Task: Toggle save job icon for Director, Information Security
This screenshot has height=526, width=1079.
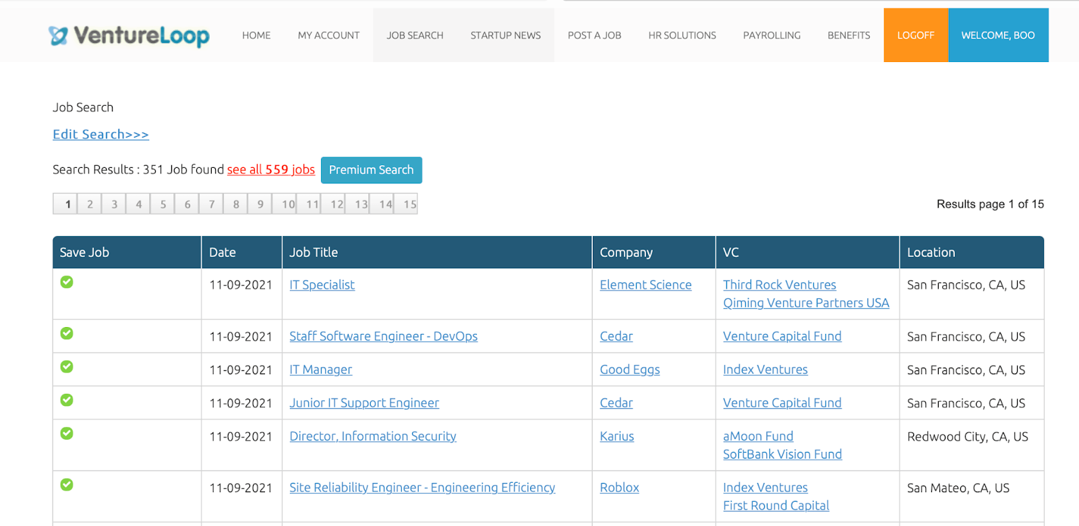Action: 67,433
